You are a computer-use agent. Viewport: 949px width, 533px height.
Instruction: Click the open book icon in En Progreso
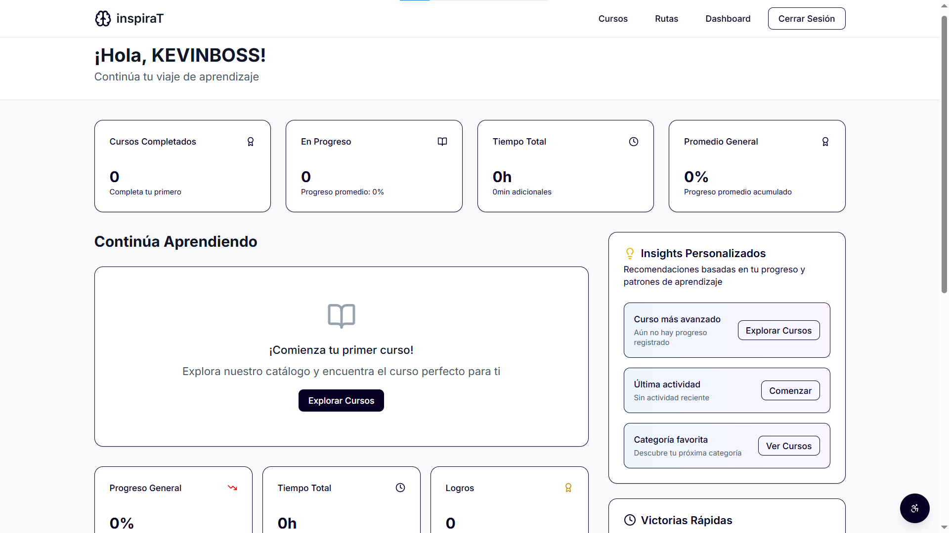[x=442, y=142]
